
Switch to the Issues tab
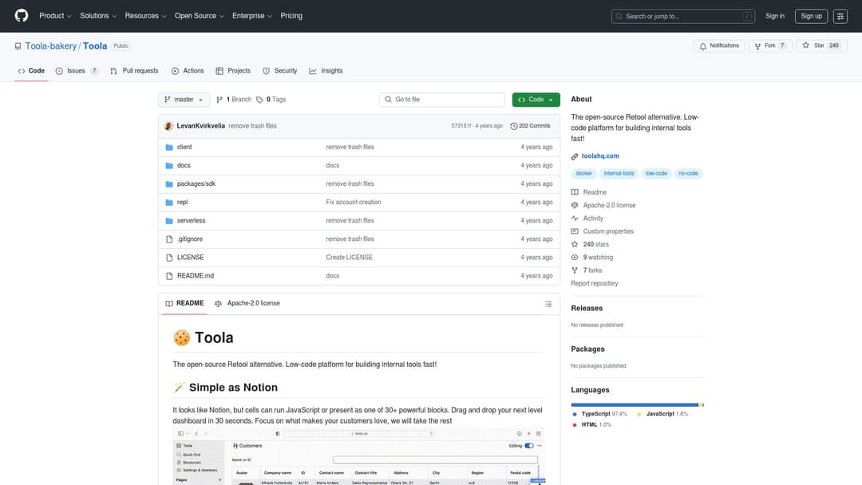77,71
